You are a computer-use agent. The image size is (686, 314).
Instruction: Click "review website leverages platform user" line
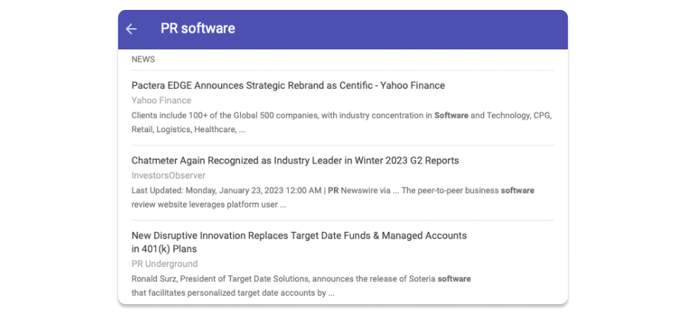coord(208,205)
